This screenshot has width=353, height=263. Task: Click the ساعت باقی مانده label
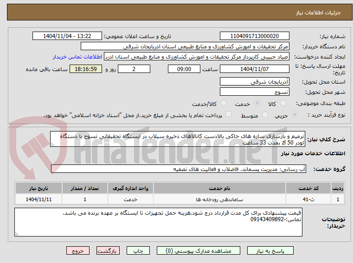46,69
